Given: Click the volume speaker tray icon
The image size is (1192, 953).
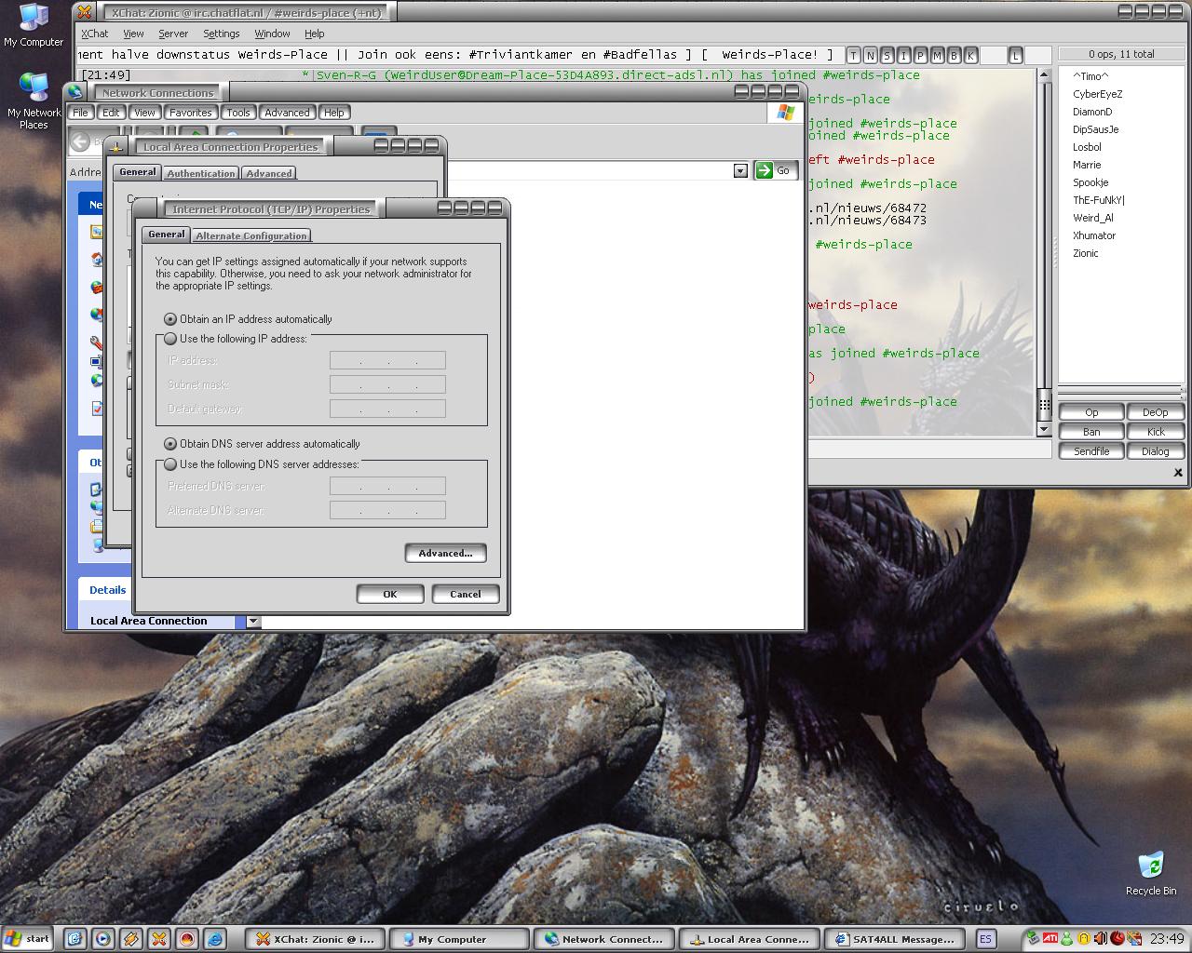Looking at the screenshot, I should coord(1100,938).
